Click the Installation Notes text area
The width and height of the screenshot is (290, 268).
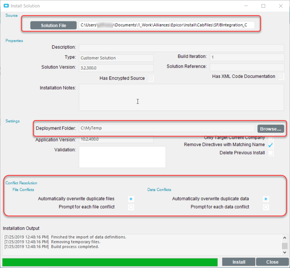point(181,97)
